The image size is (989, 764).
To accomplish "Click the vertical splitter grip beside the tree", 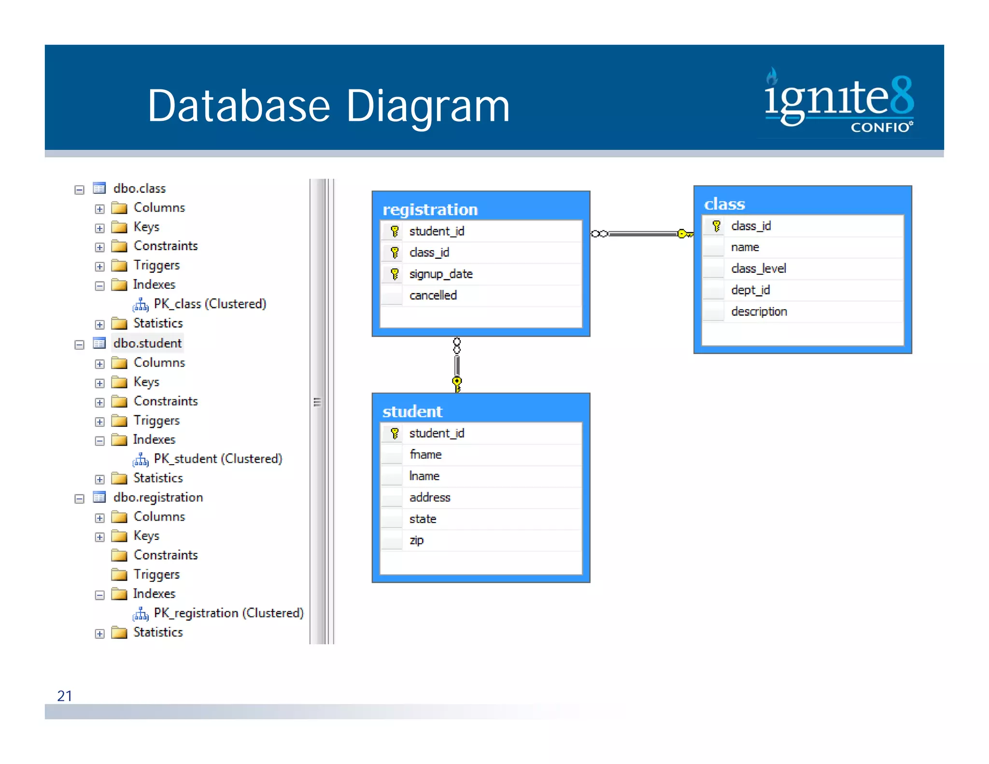I will pyautogui.click(x=317, y=402).
